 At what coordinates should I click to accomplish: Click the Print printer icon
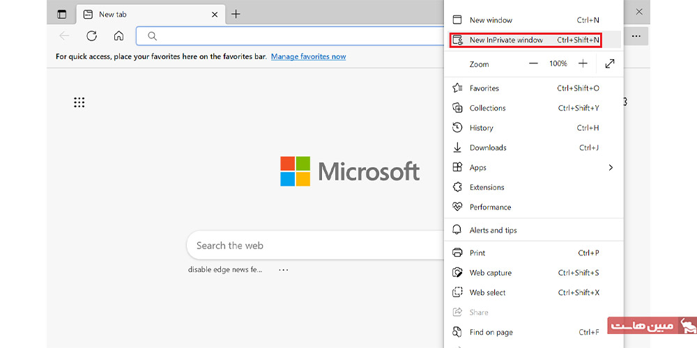(457, 253)
